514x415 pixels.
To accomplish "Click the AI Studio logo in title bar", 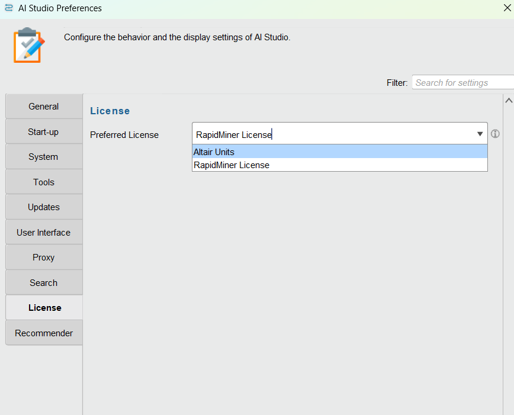I will (x=9, y=8).
